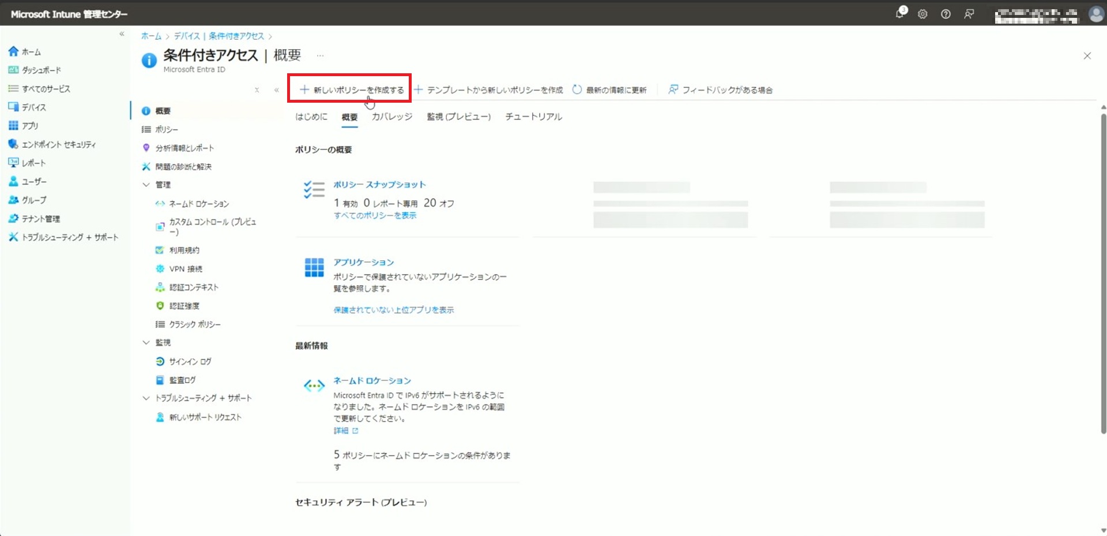Screen dimensions: 1107x536
Task: Open the help question mark icon
Action: (x=946, y=14)
